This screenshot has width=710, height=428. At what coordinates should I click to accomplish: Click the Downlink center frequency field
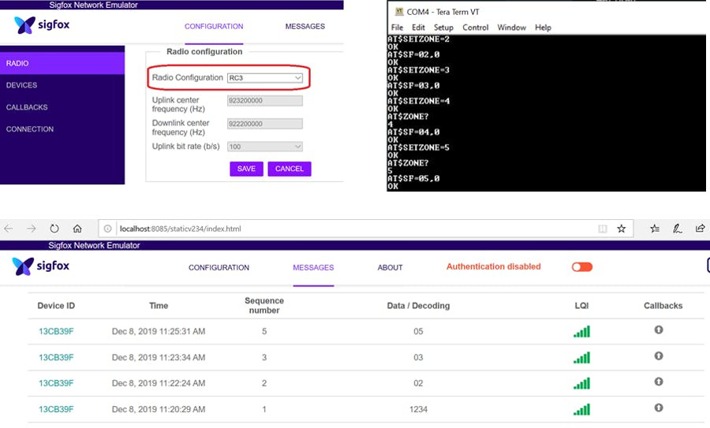265,124
